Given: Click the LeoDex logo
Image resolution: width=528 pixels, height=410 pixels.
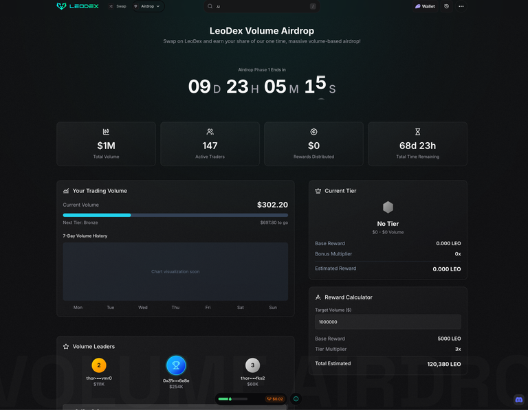Looking at the screenshot, I should tap(78, 6).
